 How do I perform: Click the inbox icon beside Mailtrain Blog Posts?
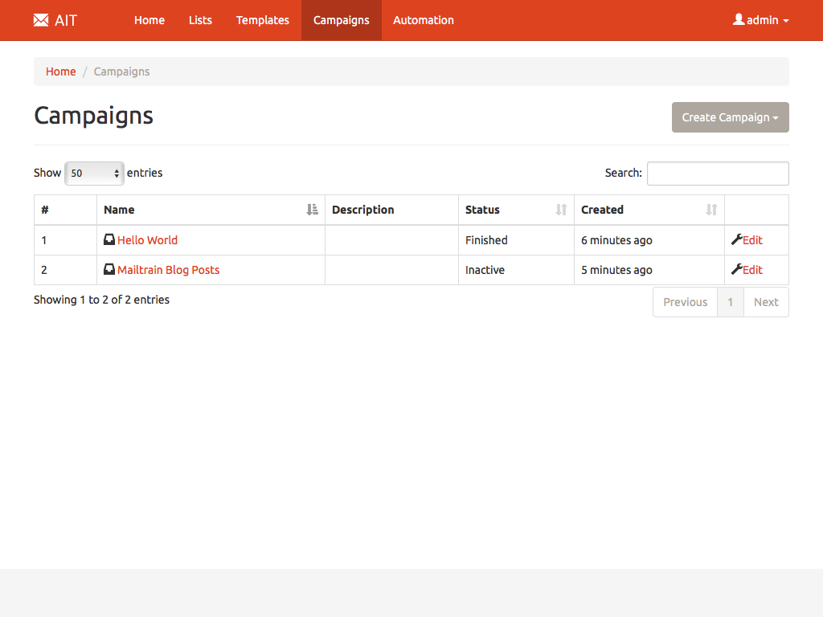point(109,270)
